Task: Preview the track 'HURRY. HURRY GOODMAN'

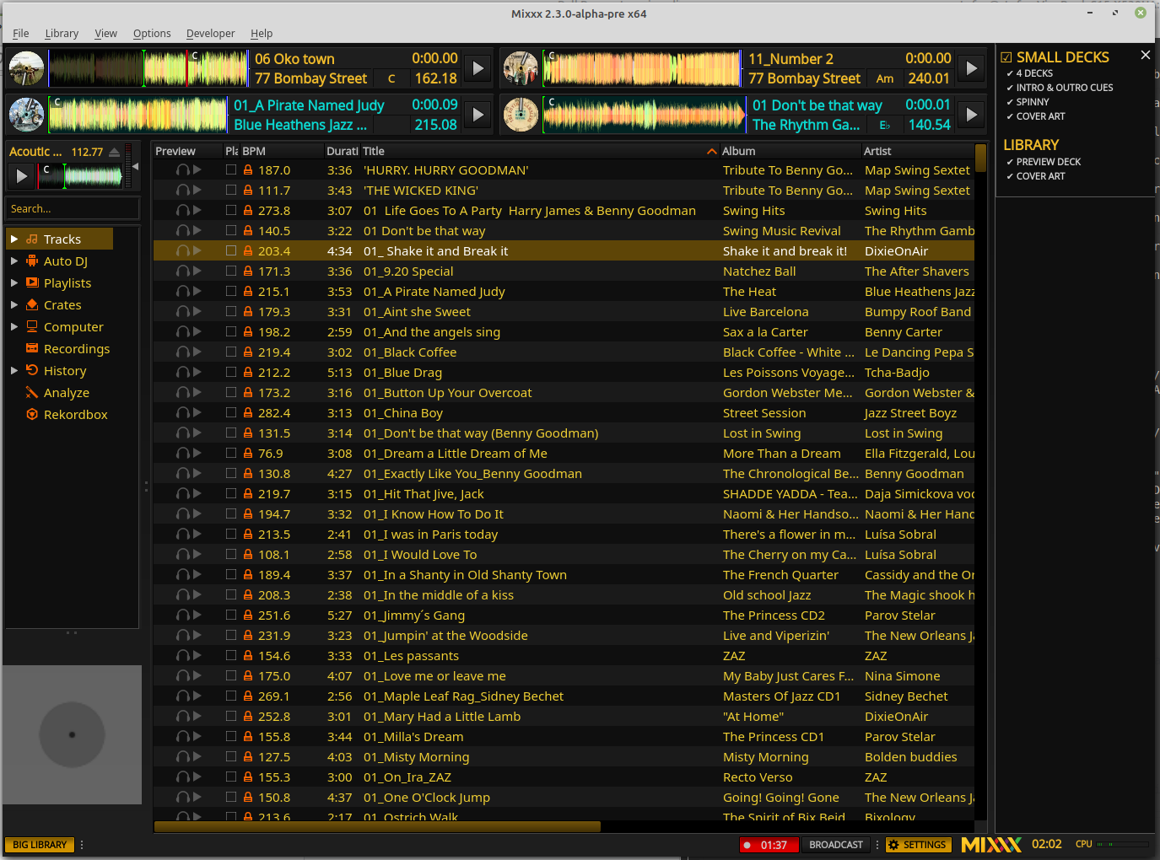Action: [x=189, y=170]
